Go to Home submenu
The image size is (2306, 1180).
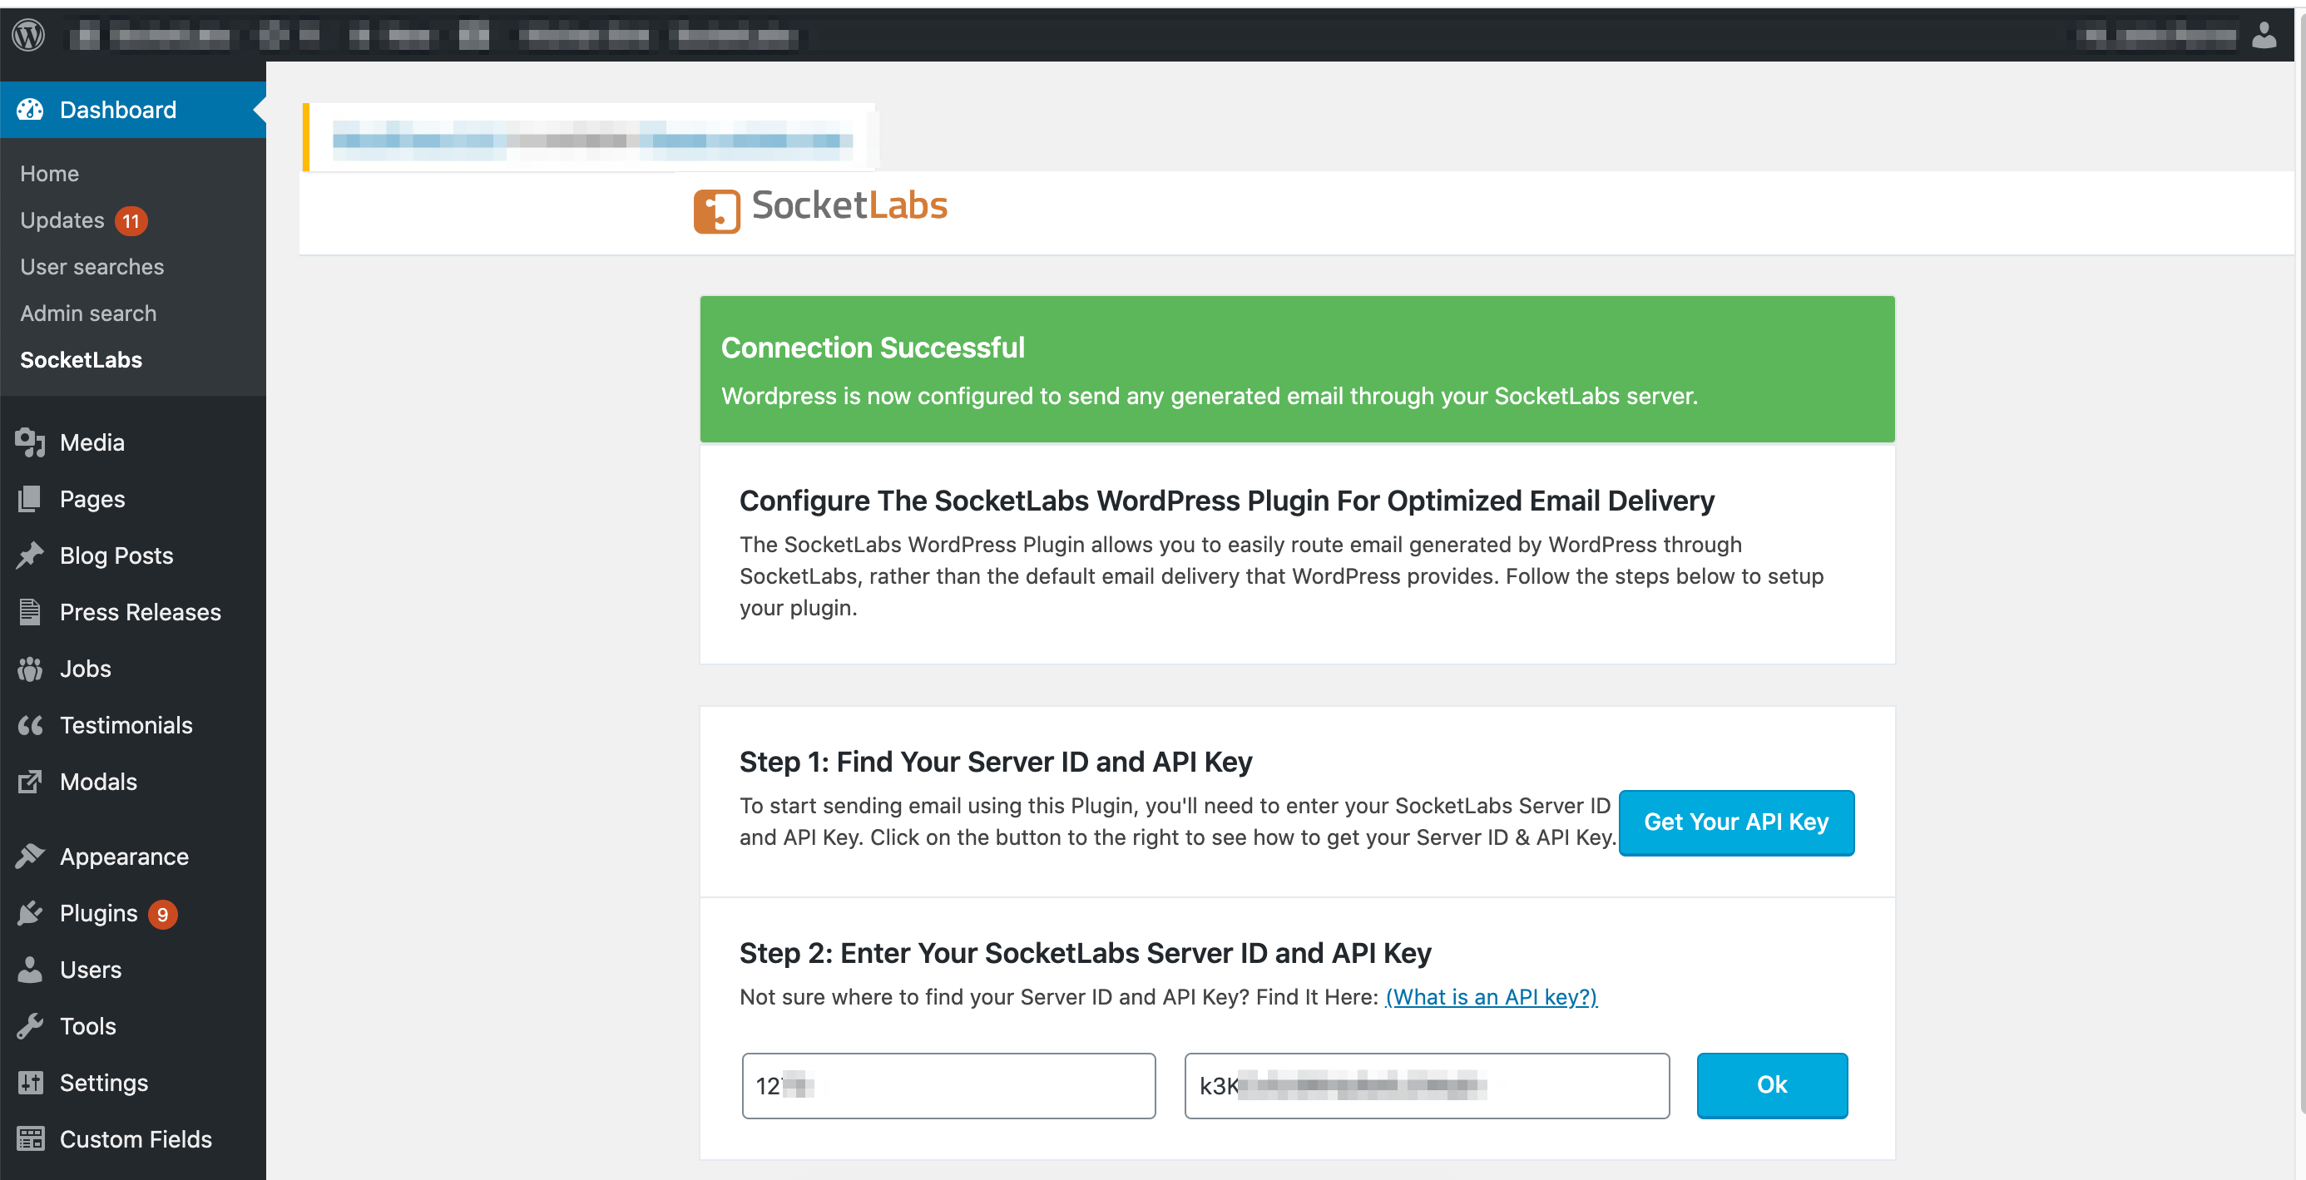(x=49, y=174)
